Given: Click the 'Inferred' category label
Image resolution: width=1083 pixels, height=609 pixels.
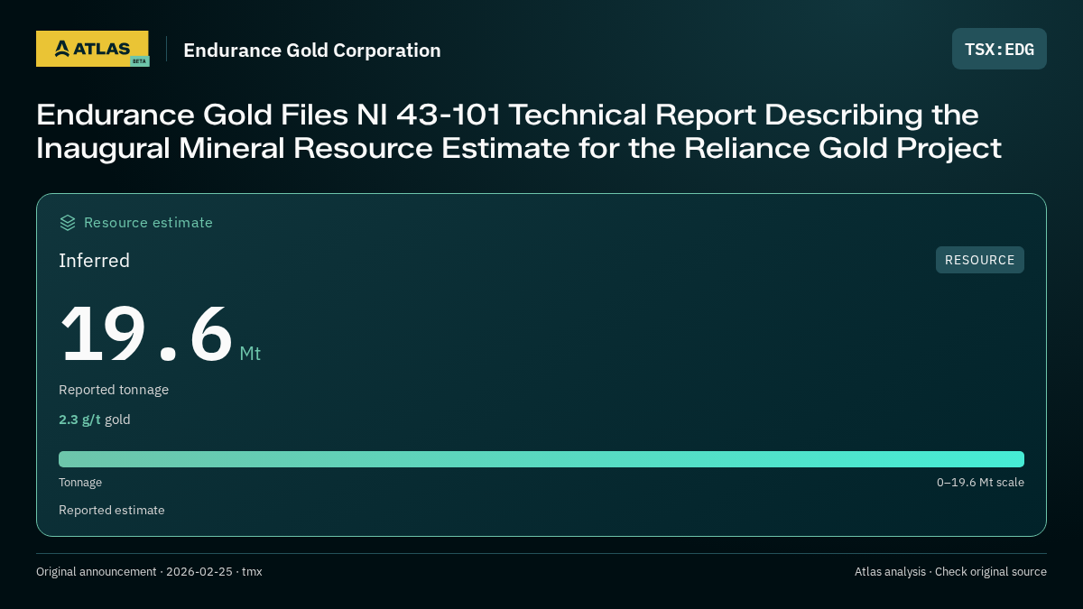Looking at the screenshot, I should [94, 261].
